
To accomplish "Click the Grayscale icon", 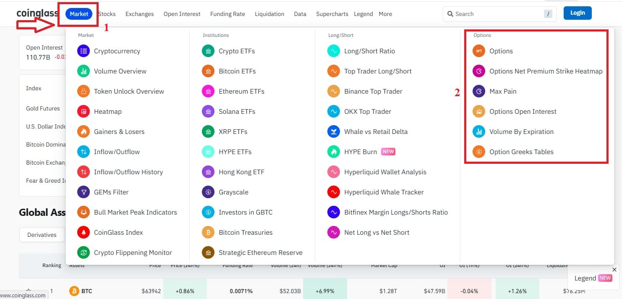I will [208, 192].
